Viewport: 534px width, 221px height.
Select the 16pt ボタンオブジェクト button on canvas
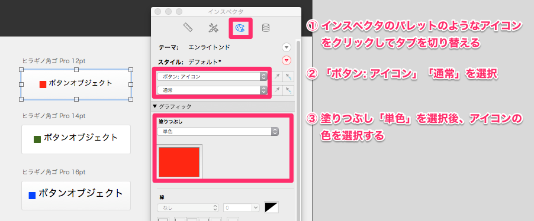76,195
